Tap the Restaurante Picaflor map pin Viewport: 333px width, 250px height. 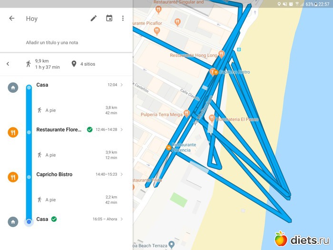157,31
